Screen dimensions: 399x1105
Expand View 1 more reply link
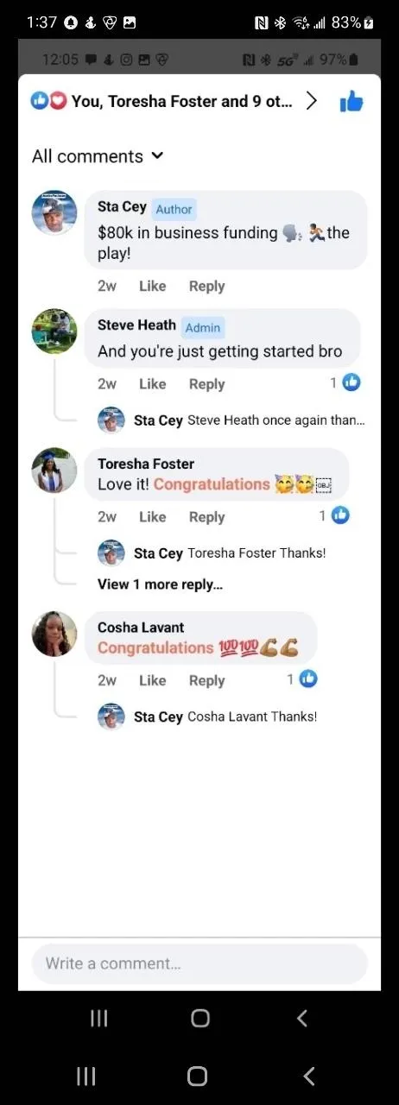(x=160, y=584)
